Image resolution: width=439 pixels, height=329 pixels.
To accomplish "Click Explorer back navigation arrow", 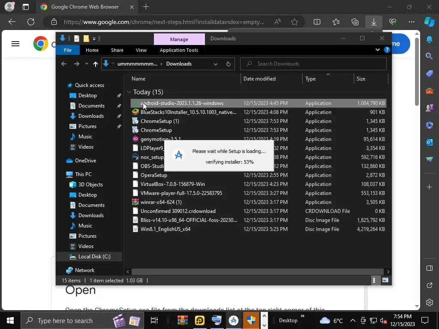I will [x=64, y=64].
